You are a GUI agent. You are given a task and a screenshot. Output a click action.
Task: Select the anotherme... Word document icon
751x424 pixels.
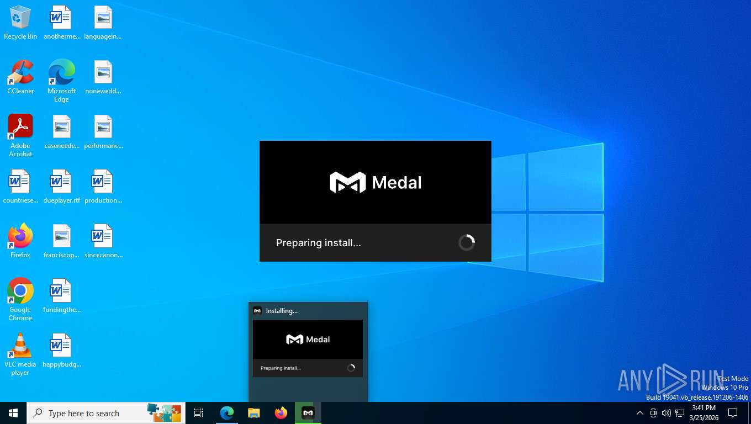click(x=61, y=23)
